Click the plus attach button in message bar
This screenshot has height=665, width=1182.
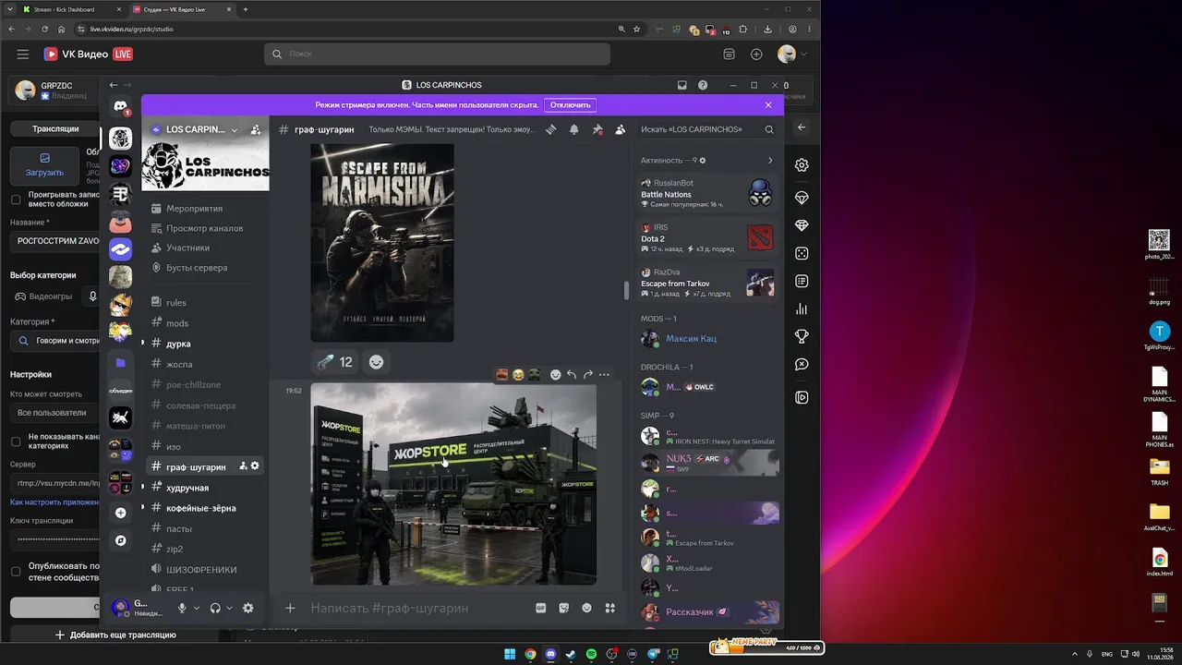[x=290, y=608]
